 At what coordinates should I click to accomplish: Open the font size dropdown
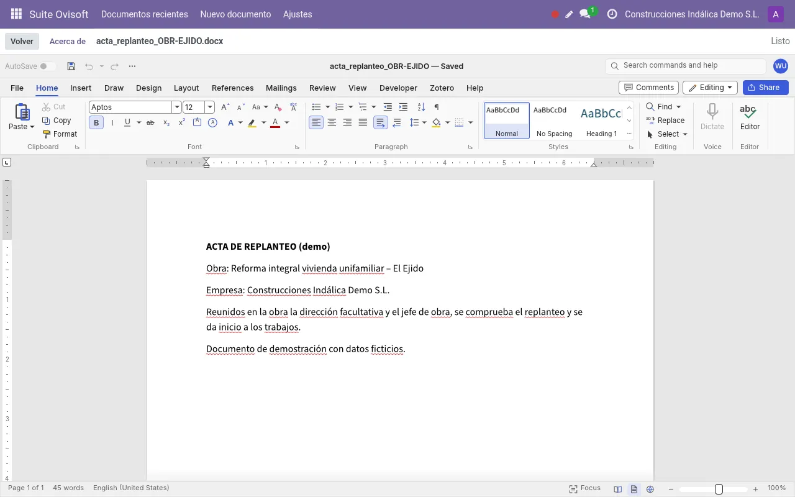pyautogui.click(x=210, y=107)
